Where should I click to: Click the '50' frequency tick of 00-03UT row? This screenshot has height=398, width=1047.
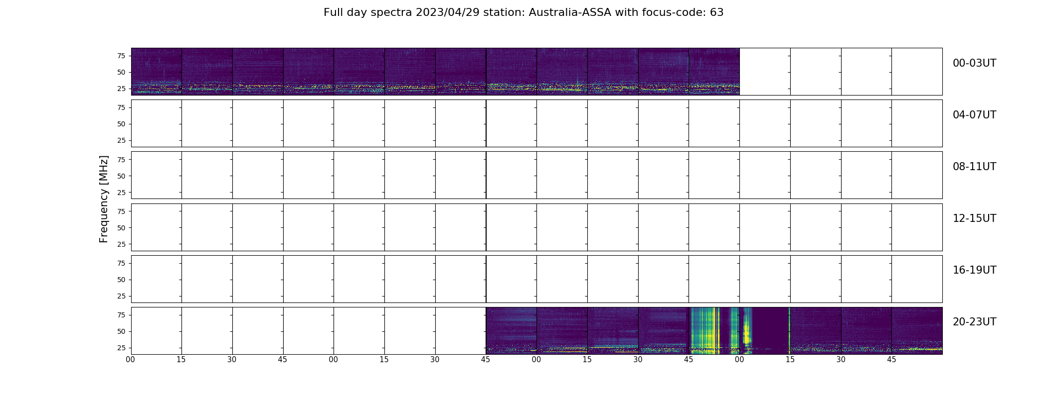coord(121,72)
